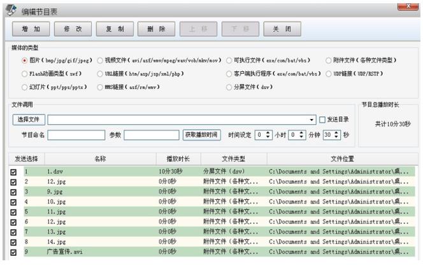
Task: Click the 删除 (Delete) button
Action: point(155,29)
